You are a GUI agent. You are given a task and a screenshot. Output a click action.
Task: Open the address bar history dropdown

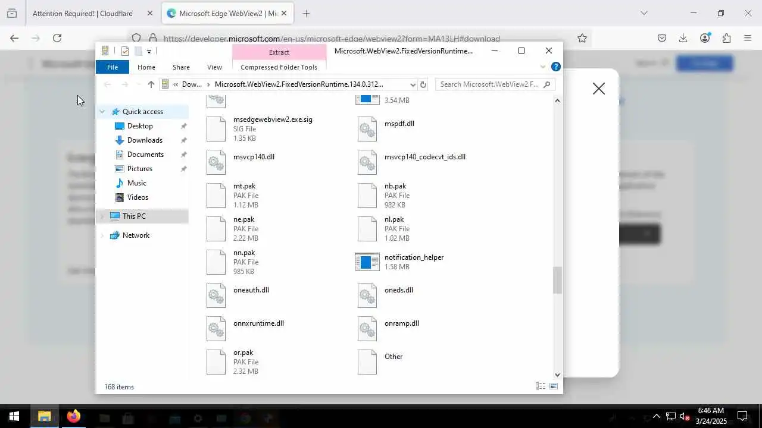[x=413, y=84]
